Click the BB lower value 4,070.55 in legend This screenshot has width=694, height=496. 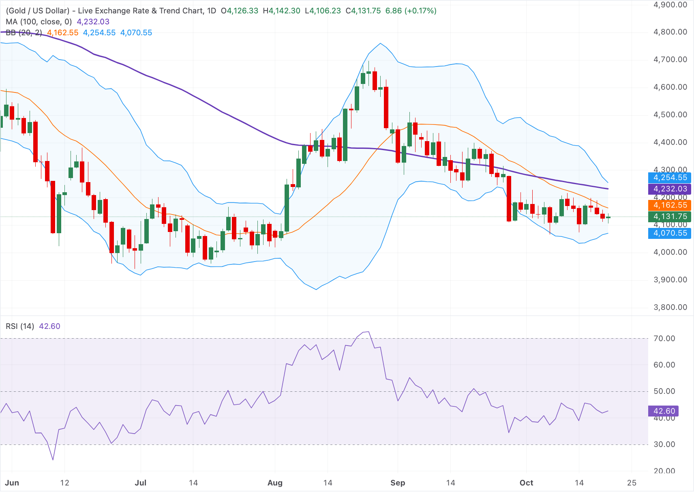coord(136,32)
